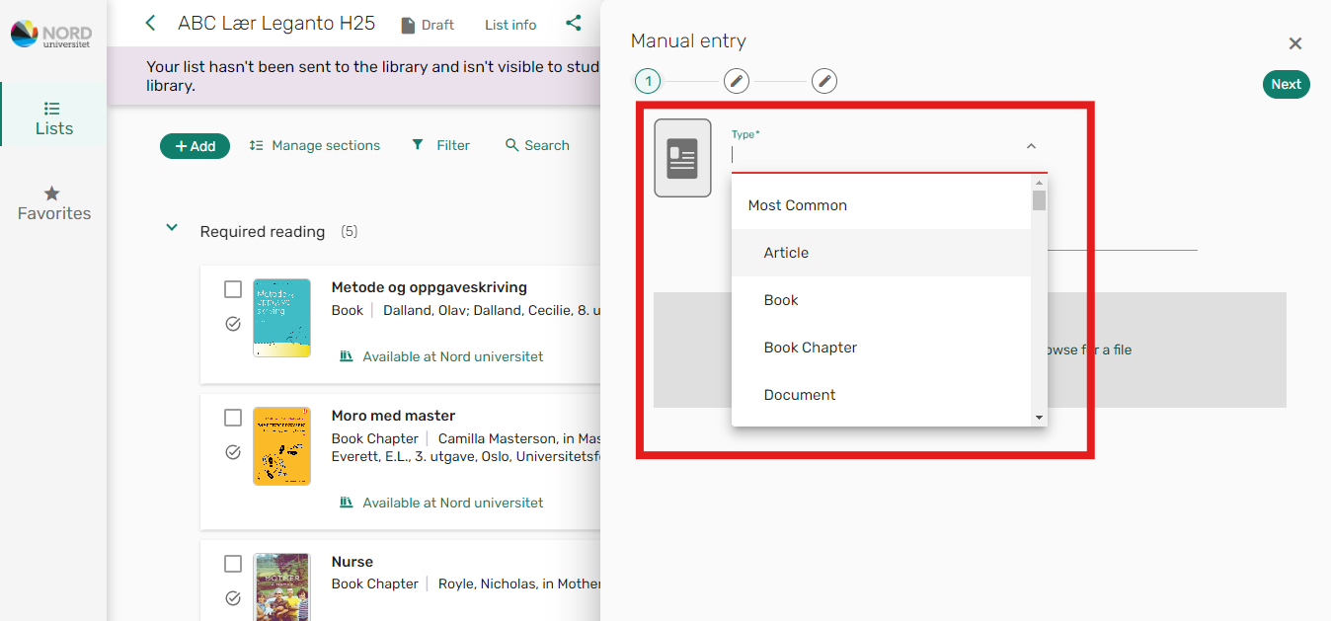Click checkmark status icon for Moro med master

pos(233,452)
